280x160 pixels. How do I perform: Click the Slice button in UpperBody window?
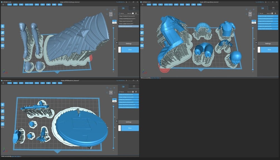[269, 50]
